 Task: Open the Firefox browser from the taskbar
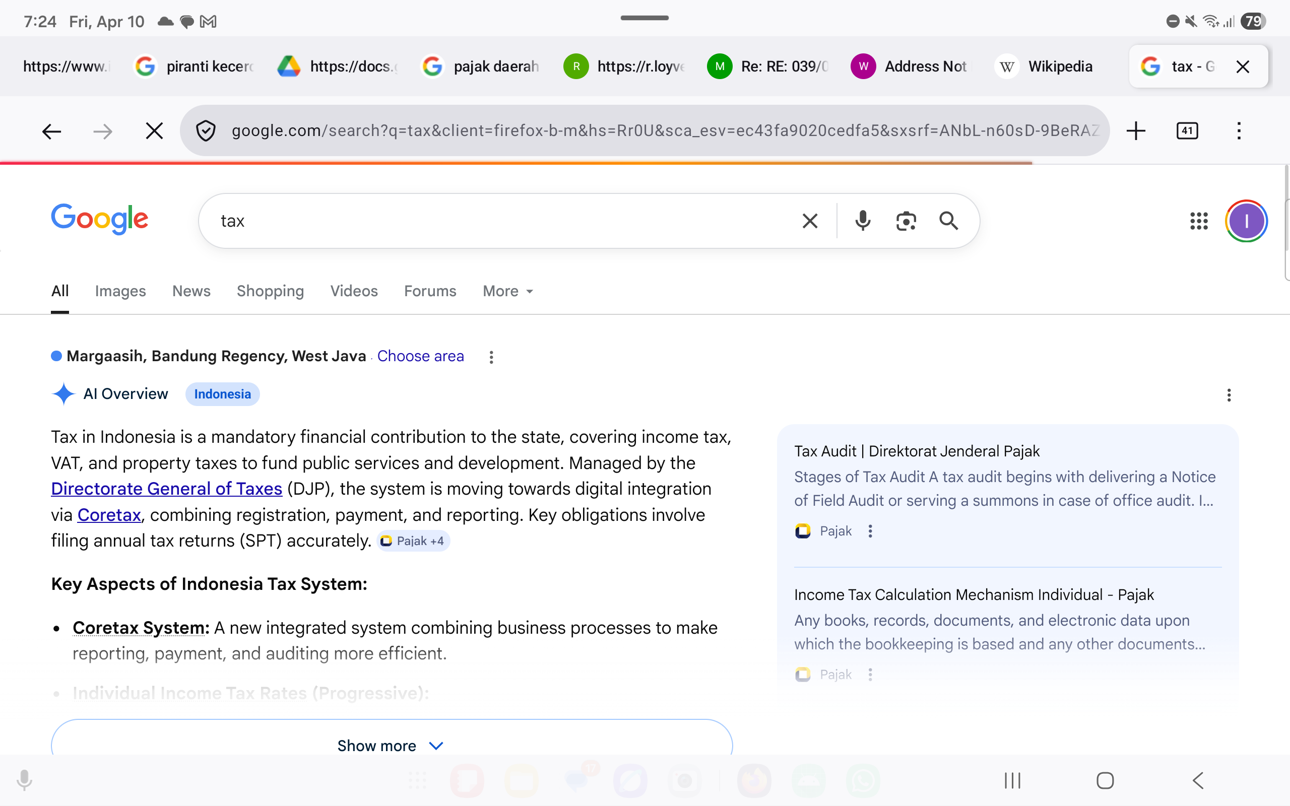click(754, 780)
